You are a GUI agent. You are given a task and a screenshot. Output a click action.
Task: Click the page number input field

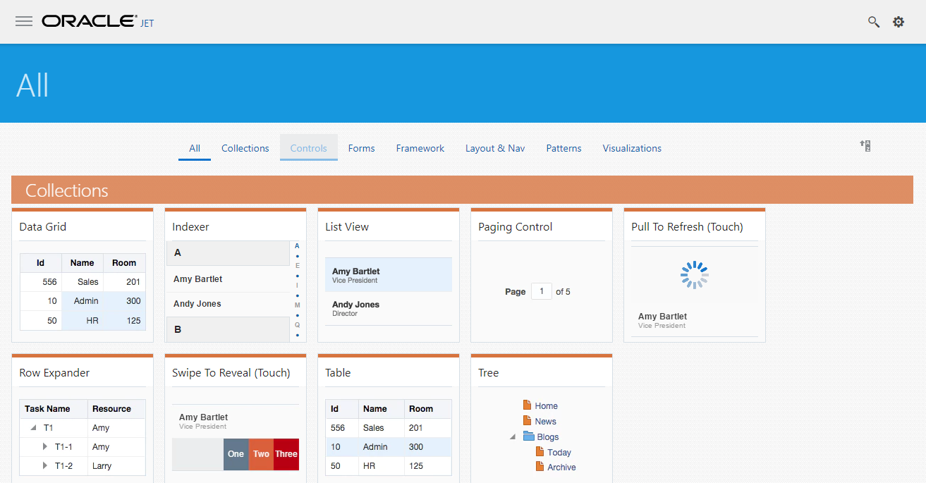[x=541, y=291]
